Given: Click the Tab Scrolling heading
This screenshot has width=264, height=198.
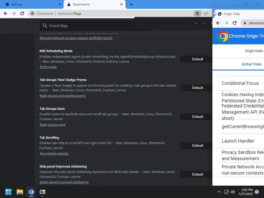Looking at the screenshot, I should click(49, 138).
